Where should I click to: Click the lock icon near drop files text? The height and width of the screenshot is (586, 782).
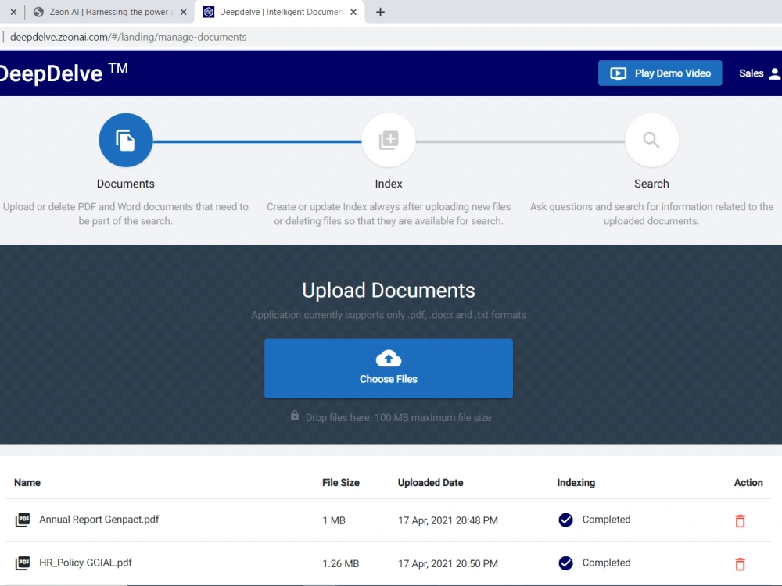pyautogui.click(x=295, y=416)
